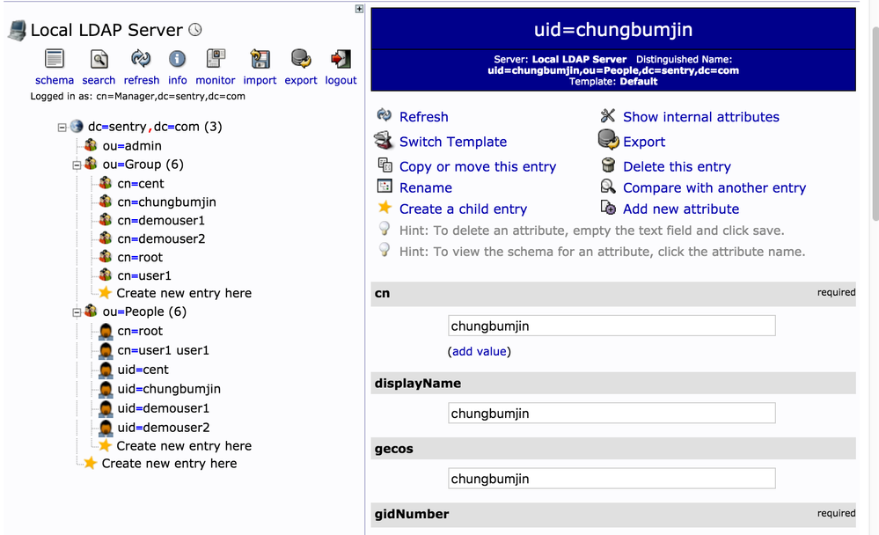Click the tools icon for Show internal attributes
This screenshot has height=535, width=879.
[608, 115]
